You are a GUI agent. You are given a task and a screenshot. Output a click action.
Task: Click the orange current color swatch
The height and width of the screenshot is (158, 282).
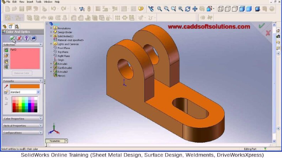click(25, 86)
